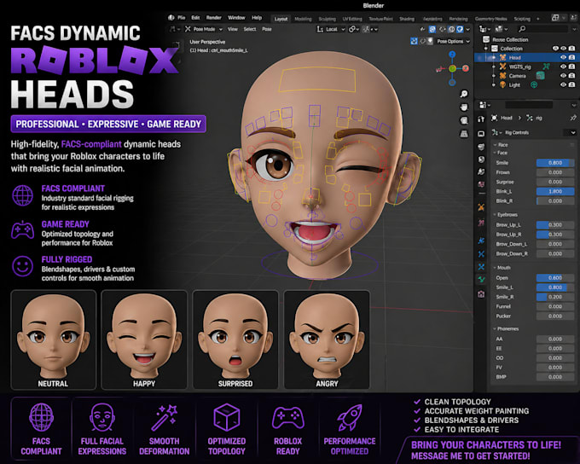The width and height of the screenshot is (580, 464).
Task: Hide the Light with its eye icon
Action: (563, 85)
